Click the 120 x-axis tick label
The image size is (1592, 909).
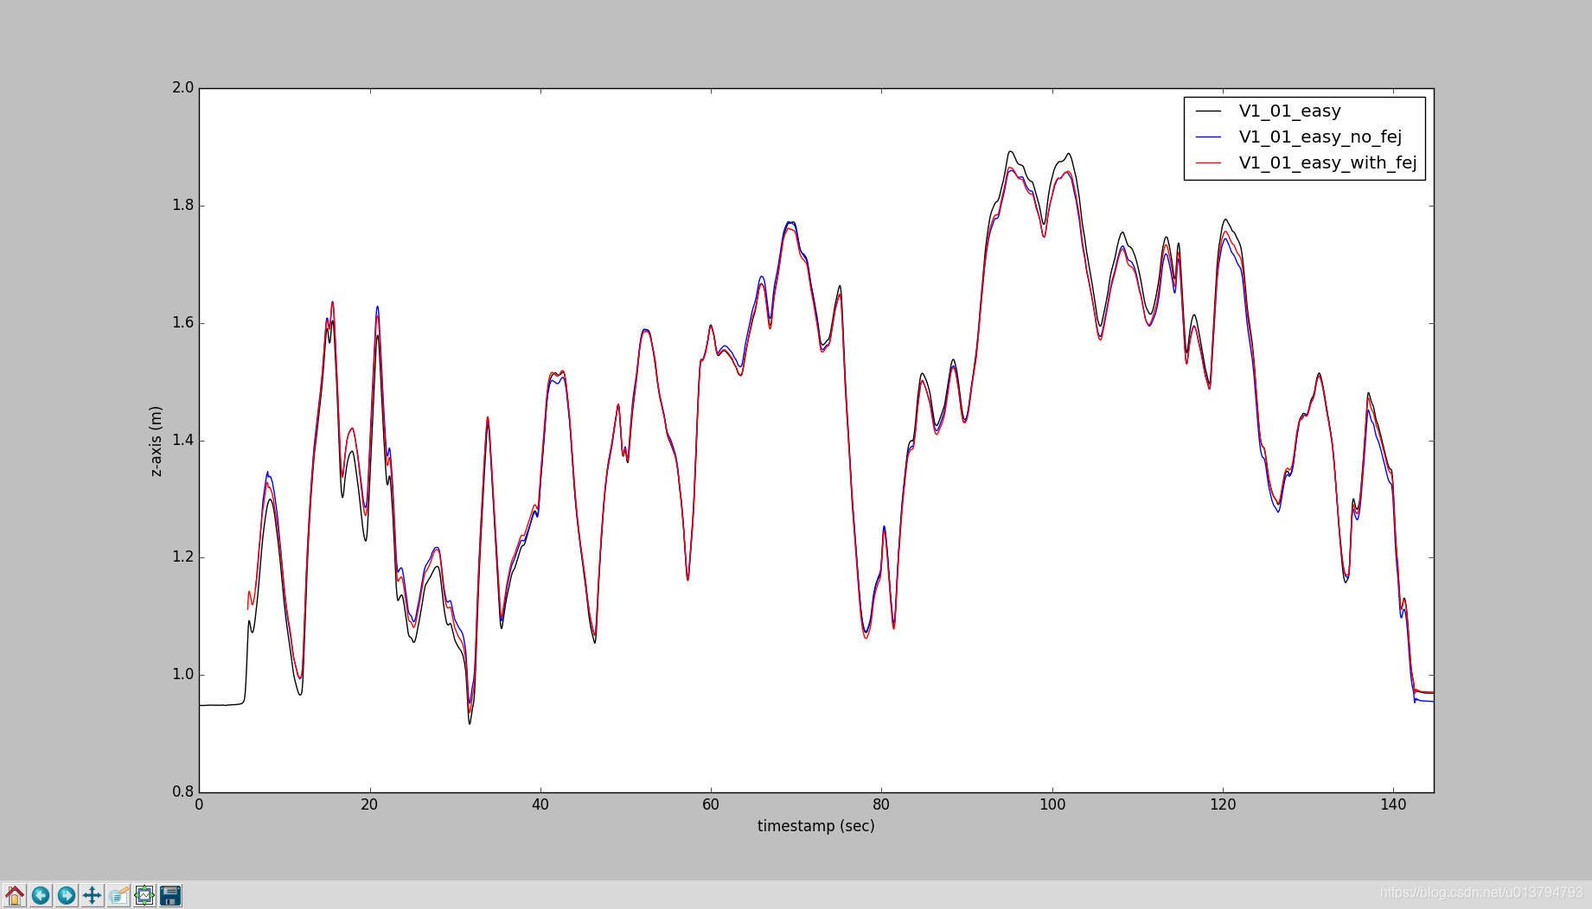pos(1223,804)
